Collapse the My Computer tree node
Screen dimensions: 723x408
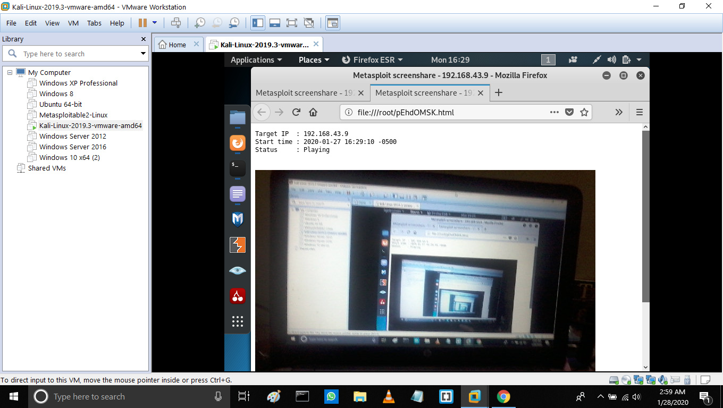tap(10, 72)
